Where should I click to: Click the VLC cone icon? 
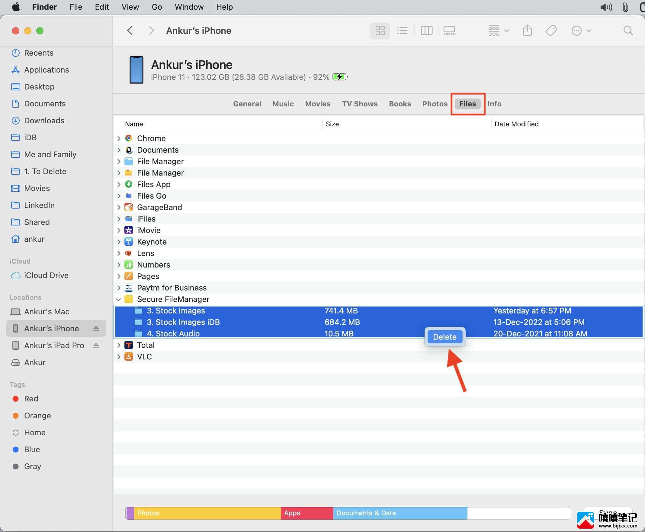(x=129, y=357)
